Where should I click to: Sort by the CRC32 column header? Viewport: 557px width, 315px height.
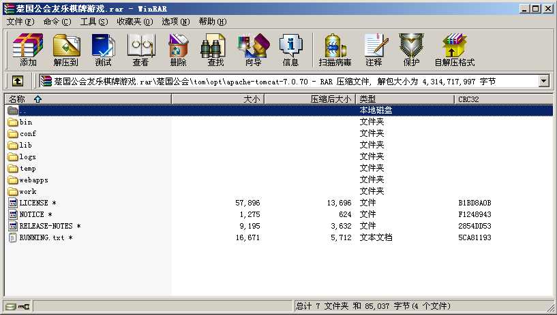tap(504, 99)
